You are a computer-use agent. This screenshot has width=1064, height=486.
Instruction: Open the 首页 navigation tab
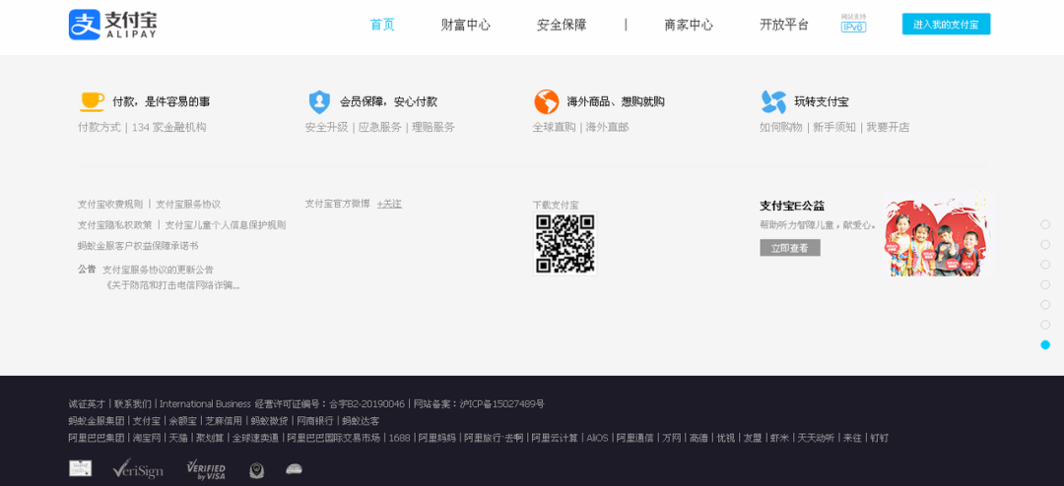point(382,25)
